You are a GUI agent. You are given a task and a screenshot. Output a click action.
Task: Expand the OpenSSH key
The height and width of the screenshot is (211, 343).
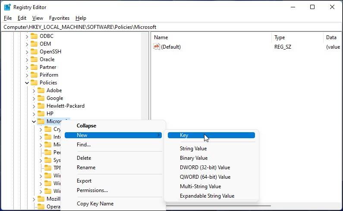coord(27,52)
